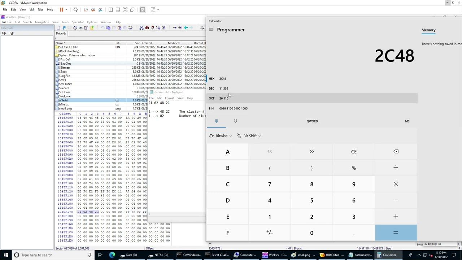Cycle the QWORD data size button

(312, 121)
